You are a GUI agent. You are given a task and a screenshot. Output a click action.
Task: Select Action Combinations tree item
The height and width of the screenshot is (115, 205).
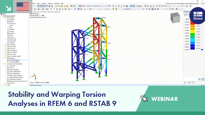point(15,71)
